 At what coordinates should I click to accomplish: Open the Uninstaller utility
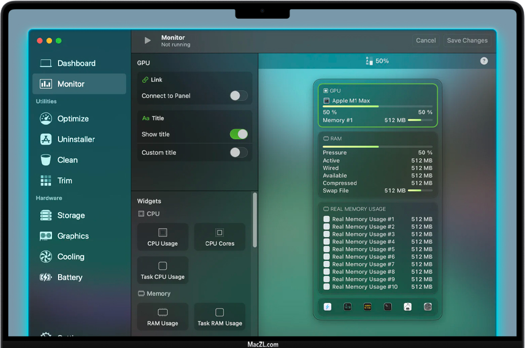pyautogui.click(x=76, y=140)
